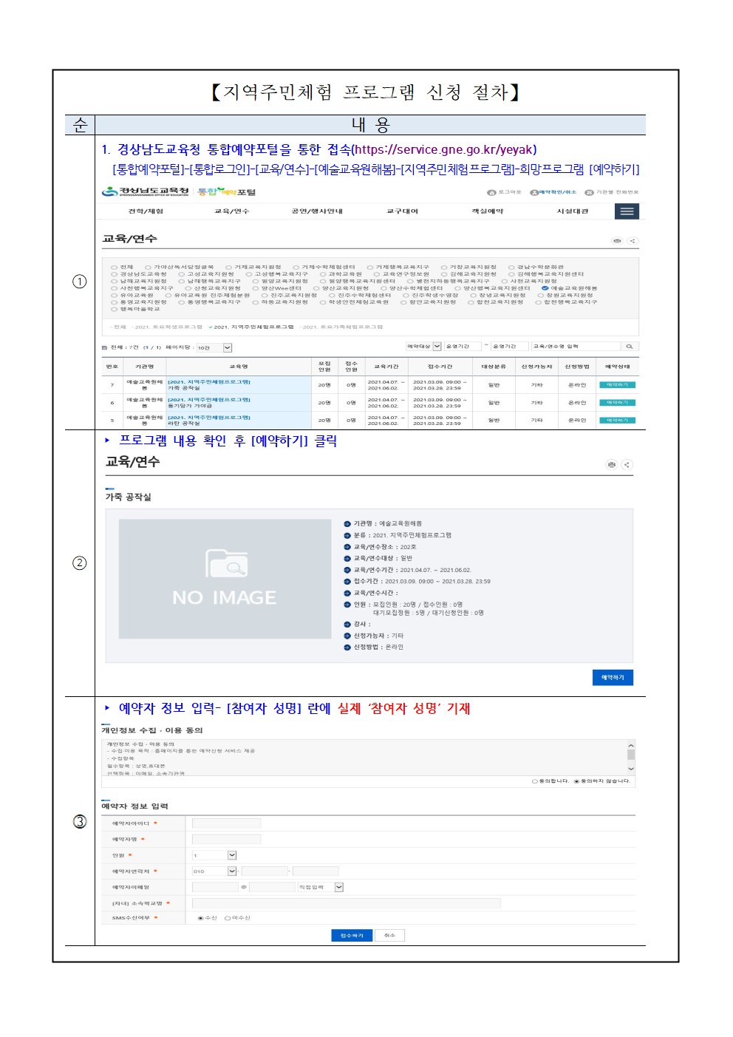Open the 교육/연수 menu
733x1037 pixels.
(x=232, y=211)
